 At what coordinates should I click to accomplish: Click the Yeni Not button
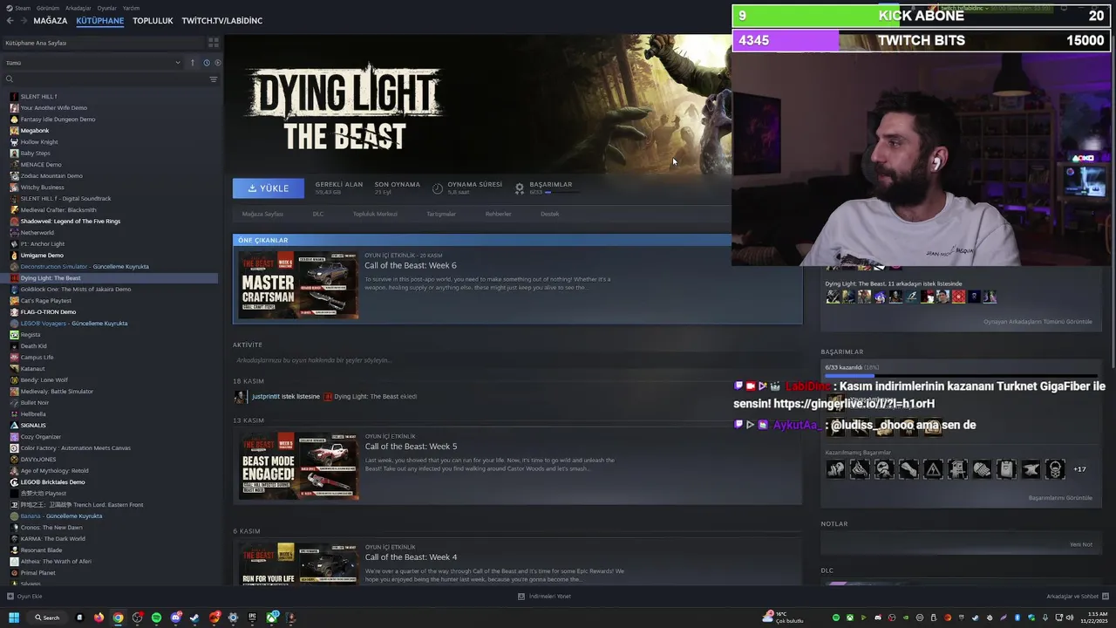(1081, 544)
